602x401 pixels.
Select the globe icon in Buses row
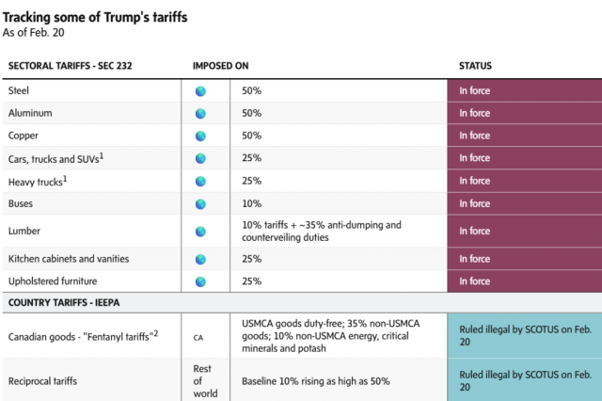pos(199,203)
